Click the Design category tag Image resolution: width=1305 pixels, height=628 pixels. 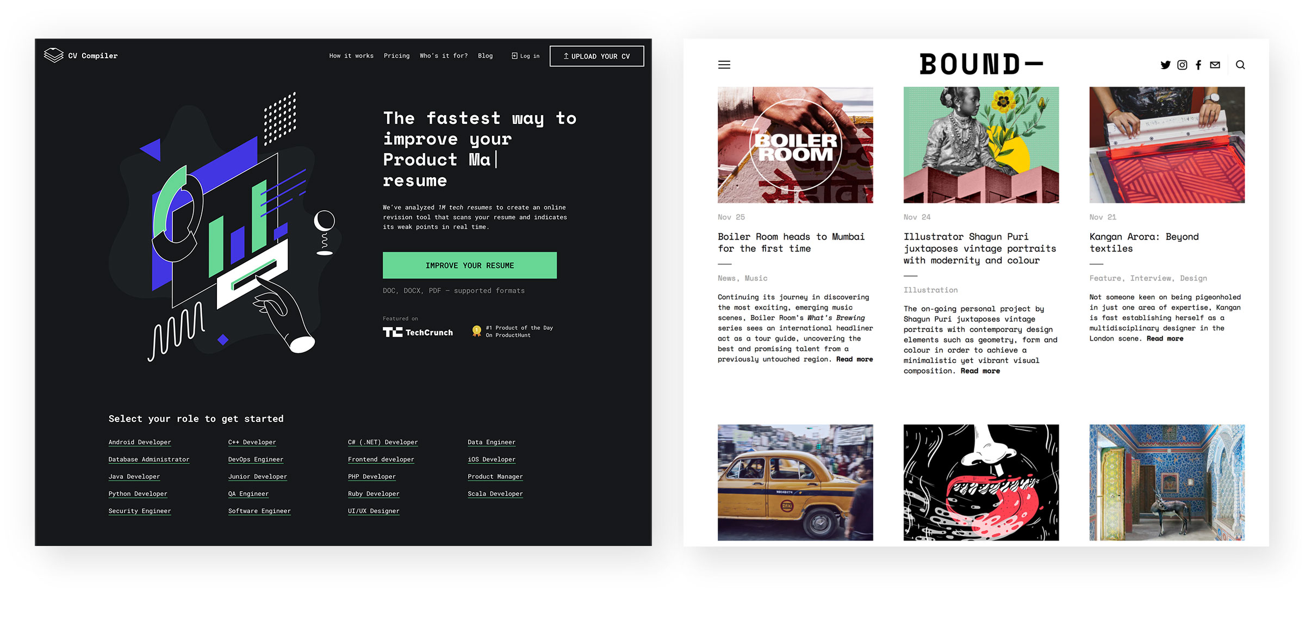(1194, 278)
